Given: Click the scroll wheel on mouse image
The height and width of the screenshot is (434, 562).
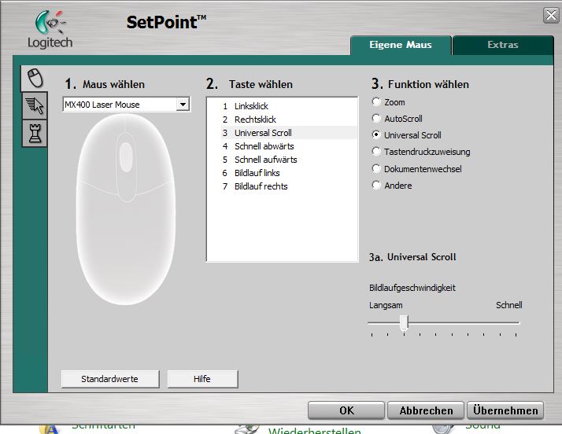Looking at the screenshot, I should 125,150.
